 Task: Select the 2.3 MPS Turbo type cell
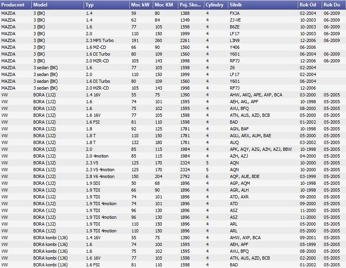tap(100, 40)
